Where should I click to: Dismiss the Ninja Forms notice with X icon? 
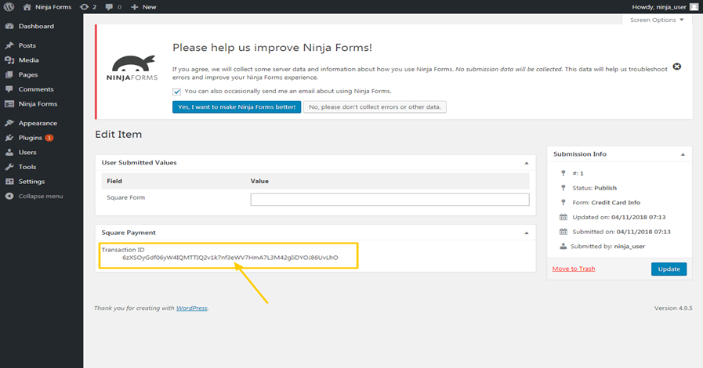[x=677, y=67]
